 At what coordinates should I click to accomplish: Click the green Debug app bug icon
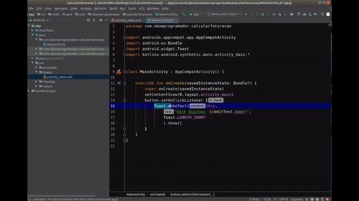263,14
